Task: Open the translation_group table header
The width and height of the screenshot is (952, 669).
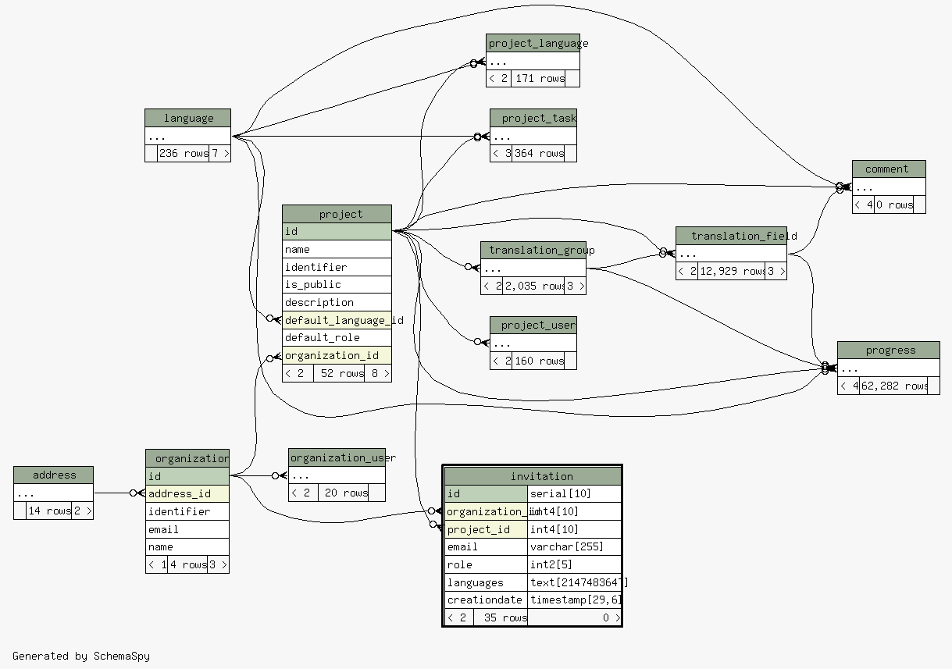Action: pos(533,250)
